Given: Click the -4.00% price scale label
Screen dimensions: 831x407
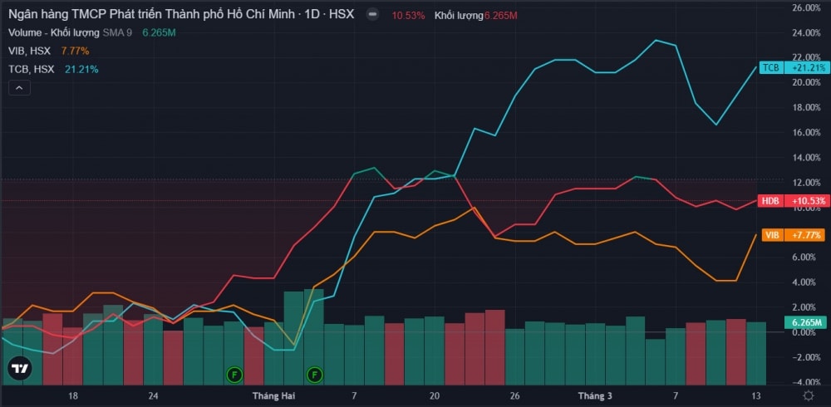Looking at the screenshot, I should tap(806, 382).
